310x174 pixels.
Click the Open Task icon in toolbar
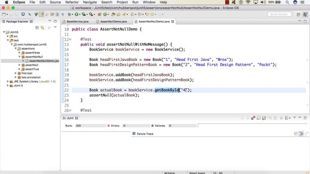coord(118,14)
